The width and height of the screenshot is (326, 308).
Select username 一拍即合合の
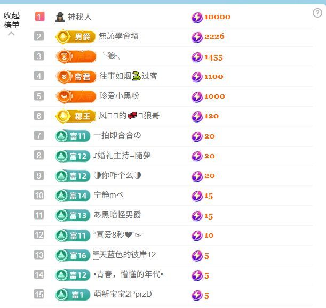click(x=117, y=136)
